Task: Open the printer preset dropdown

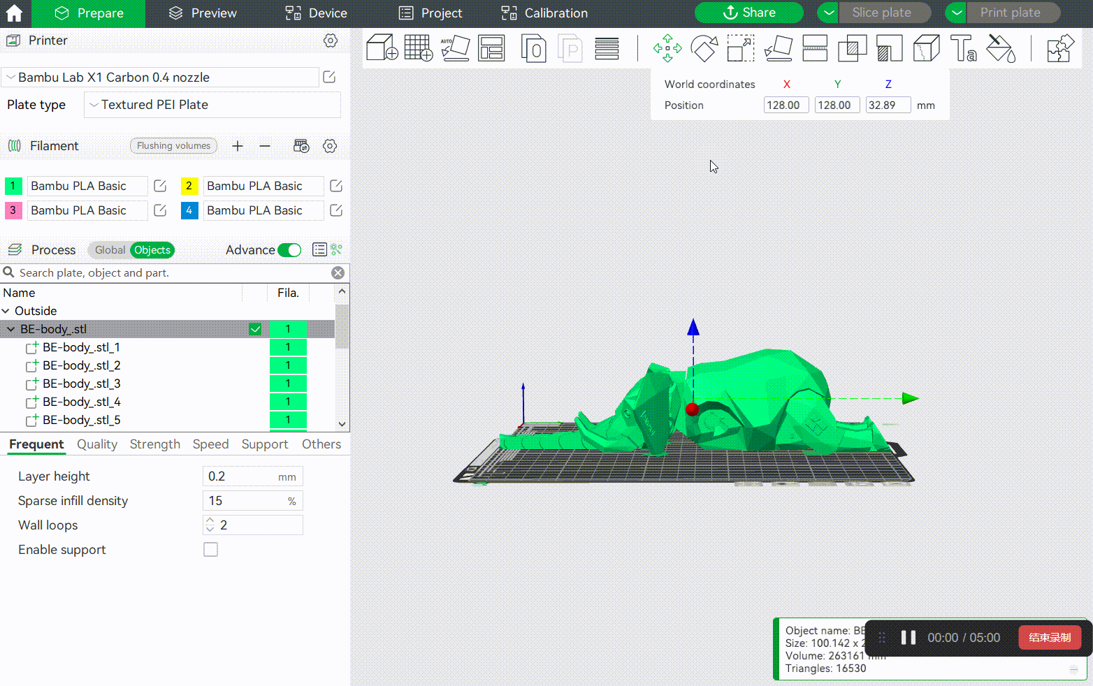Action: point(160,78)
